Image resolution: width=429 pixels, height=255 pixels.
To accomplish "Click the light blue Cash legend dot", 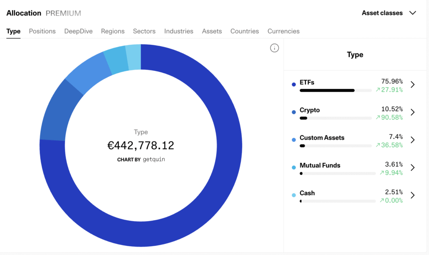I will [x=294, y=195].
